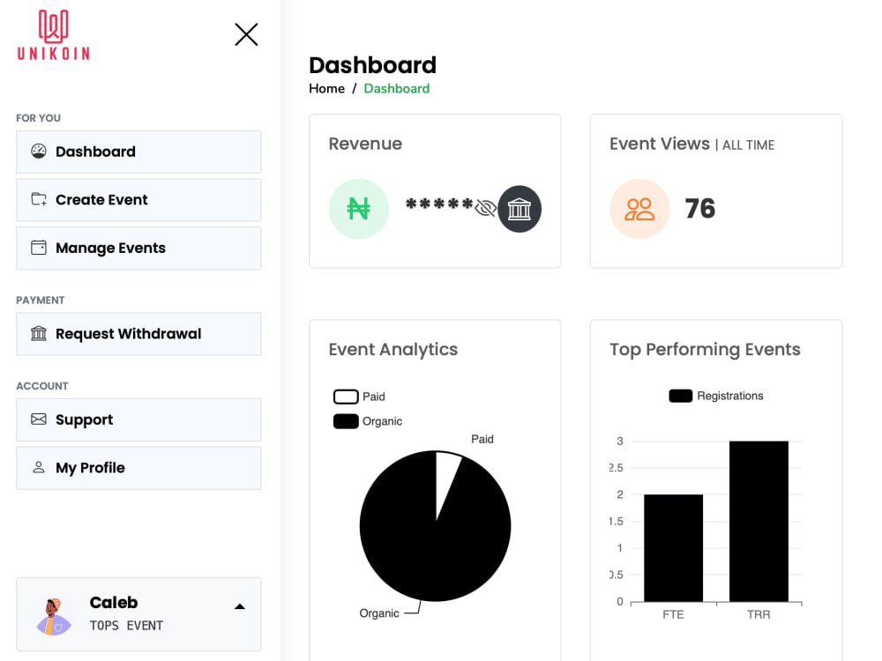Image resolution: width=882 pixels, height=661 pixels.
Task: Expand the Caleb account dropdown arrow
Action: pyautogui.click(x=240, y=606)
